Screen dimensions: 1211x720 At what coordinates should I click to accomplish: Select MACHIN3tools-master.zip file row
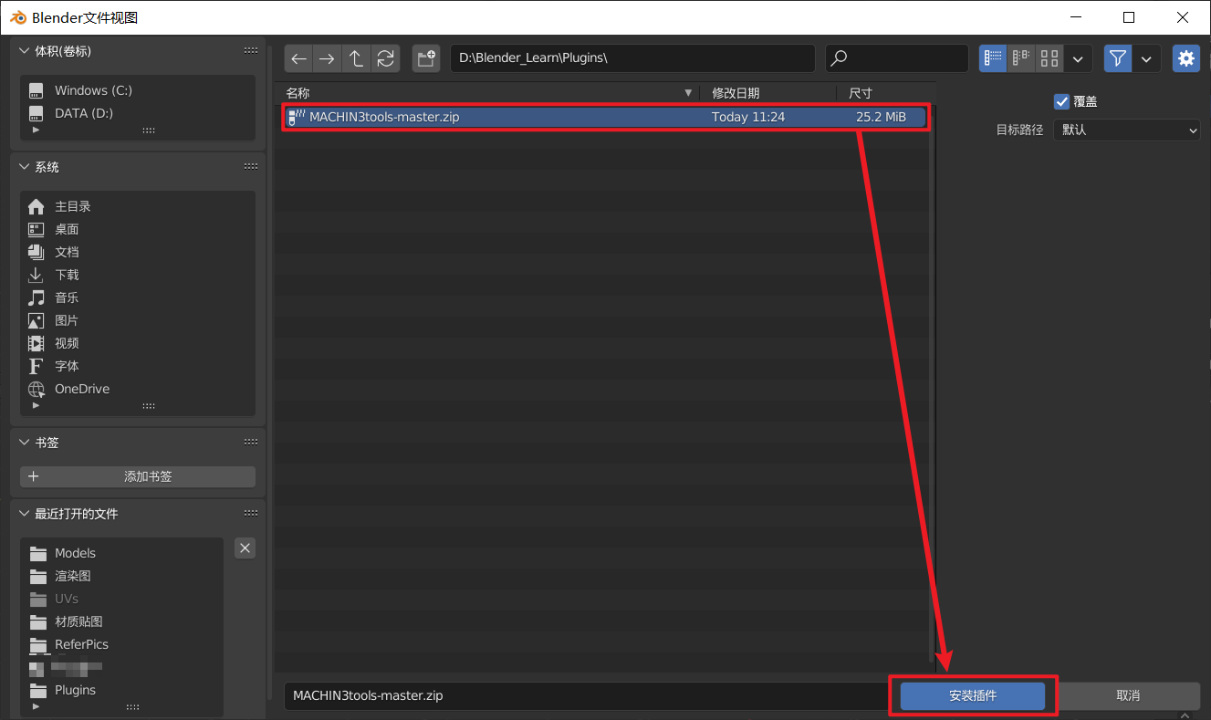605,117
